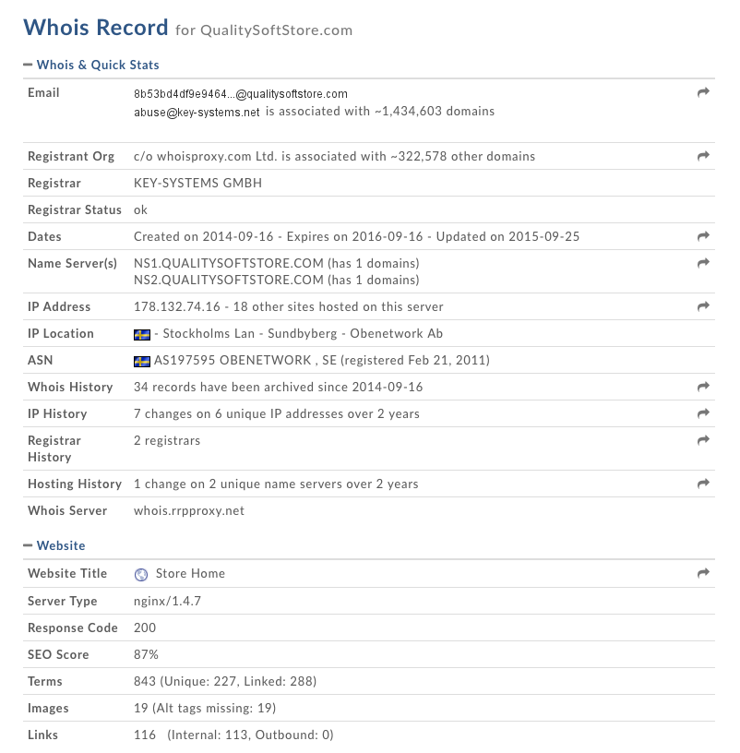Click the NS1.QUALITYSOFTSTORE.COM name server
This screenshot has width=740, height=753.
pos(228,263)
